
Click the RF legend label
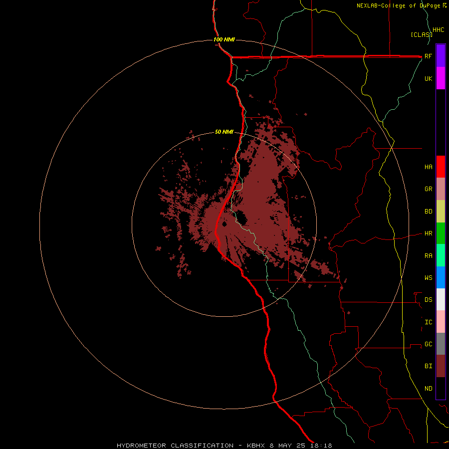[x=428, y=56]
